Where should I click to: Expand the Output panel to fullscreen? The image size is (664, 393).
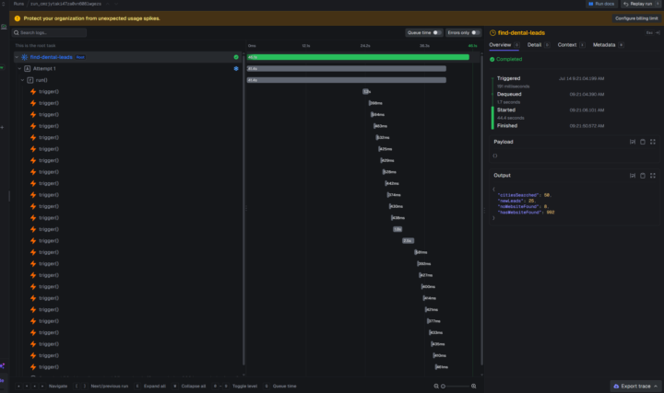(x=653, y=176)
